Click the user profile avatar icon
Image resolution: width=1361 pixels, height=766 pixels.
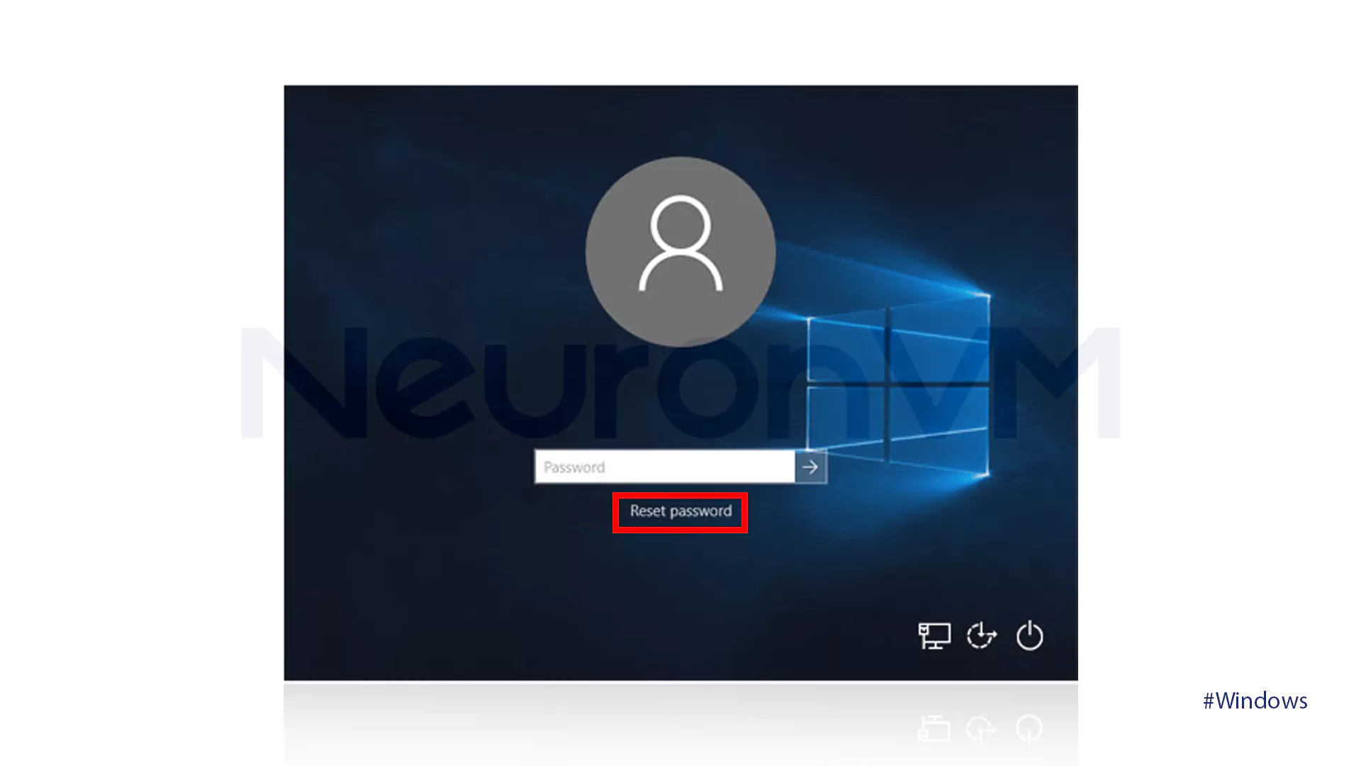[680, 250]
